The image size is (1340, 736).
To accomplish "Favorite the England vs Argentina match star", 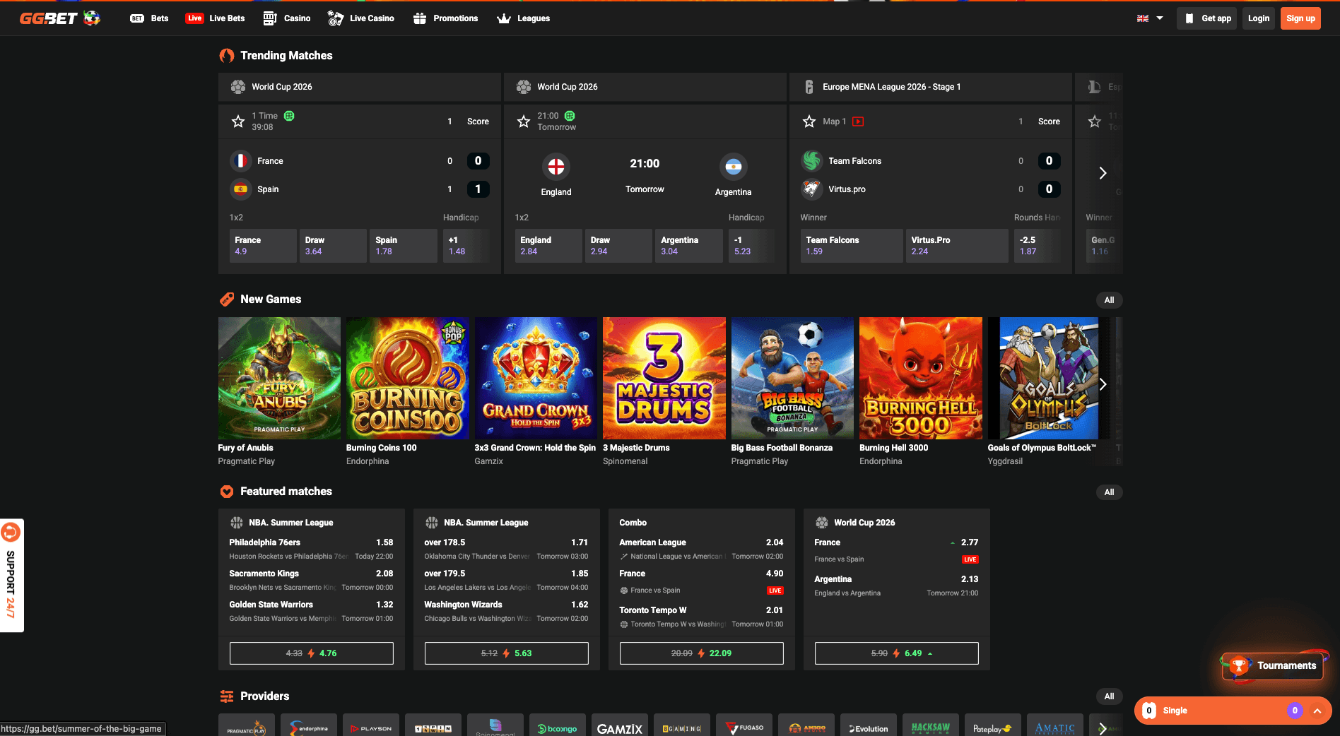I will pos(524,121).
